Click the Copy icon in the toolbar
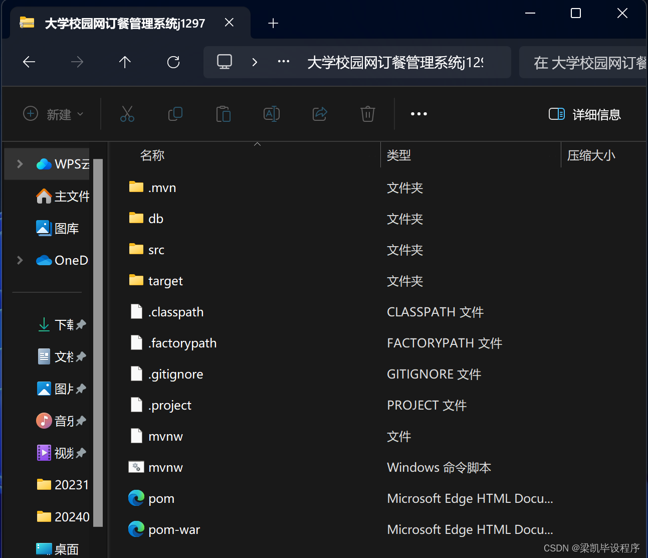Image resolution: width=648 pixels, height=558 pixels. pos(175,114)
